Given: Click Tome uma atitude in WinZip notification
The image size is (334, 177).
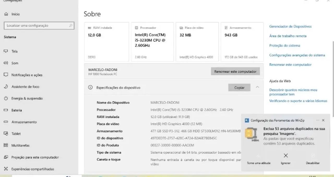Looking at the screenshot, I should (x=259, y=159).
